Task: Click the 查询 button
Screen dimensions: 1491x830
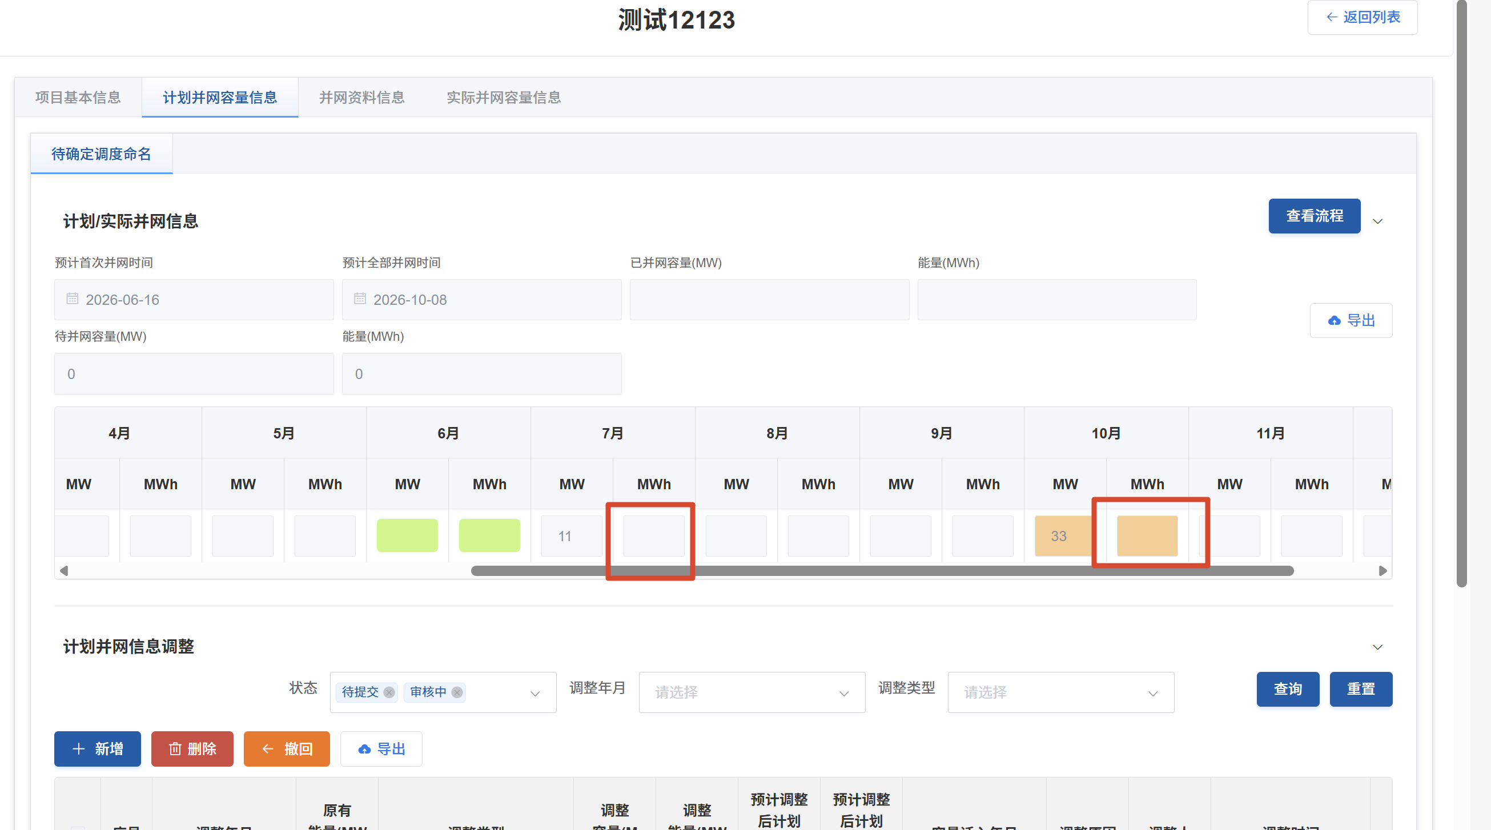Action: tap(1288, 689)
